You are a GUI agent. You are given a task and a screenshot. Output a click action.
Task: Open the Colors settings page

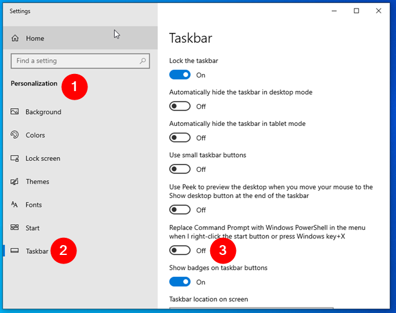(80, 135)
